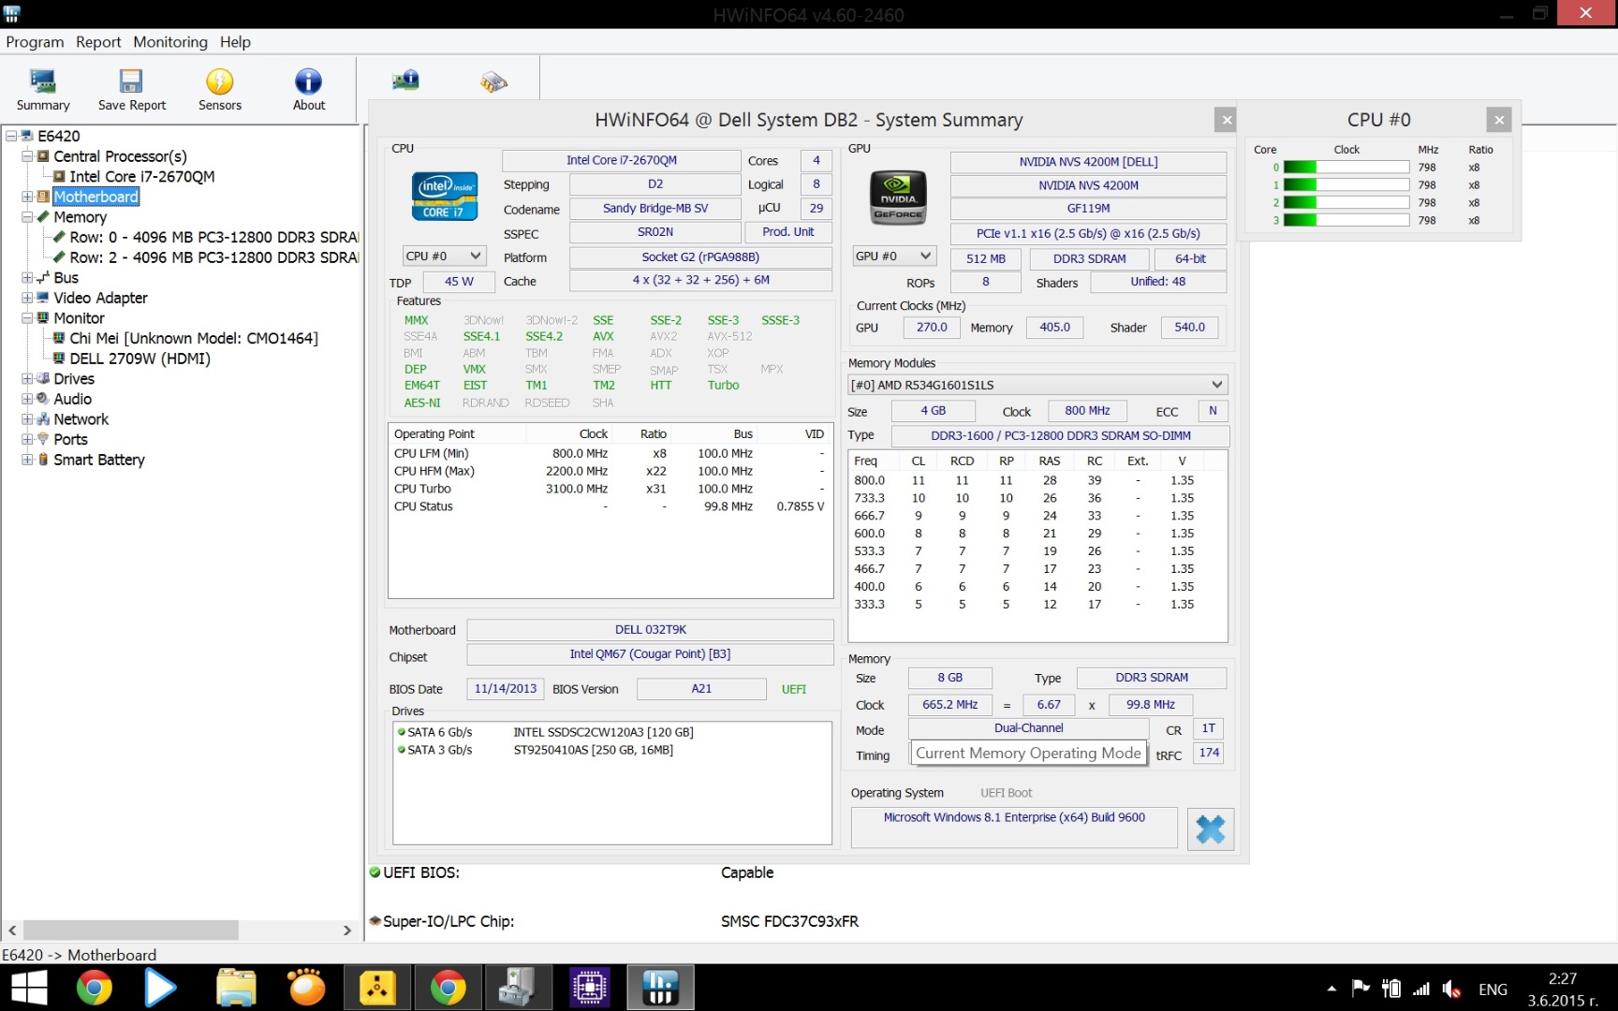Expand the Video Adapter node
The image size is (1618, 1011).
(x=27, y=298)
